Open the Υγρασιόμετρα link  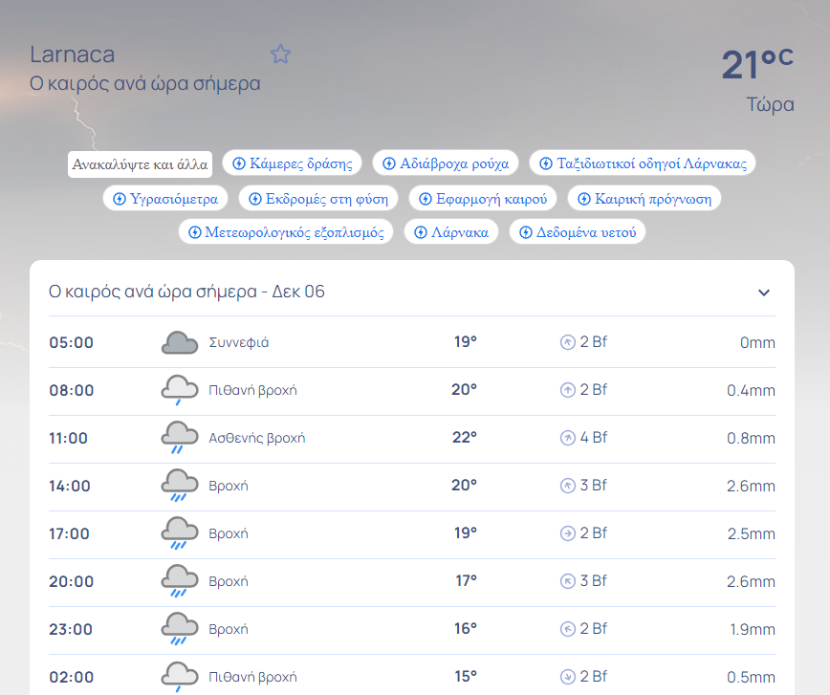tap(165, 199)
